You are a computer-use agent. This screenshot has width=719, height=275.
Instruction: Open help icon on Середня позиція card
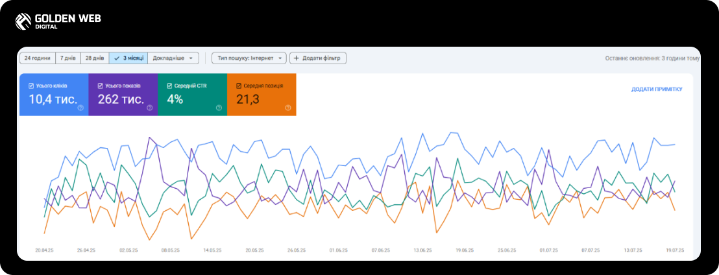click(x=288, y=108)
